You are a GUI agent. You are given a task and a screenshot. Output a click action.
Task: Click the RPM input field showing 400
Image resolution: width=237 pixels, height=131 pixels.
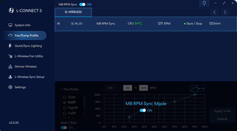[x=143, y=88]
